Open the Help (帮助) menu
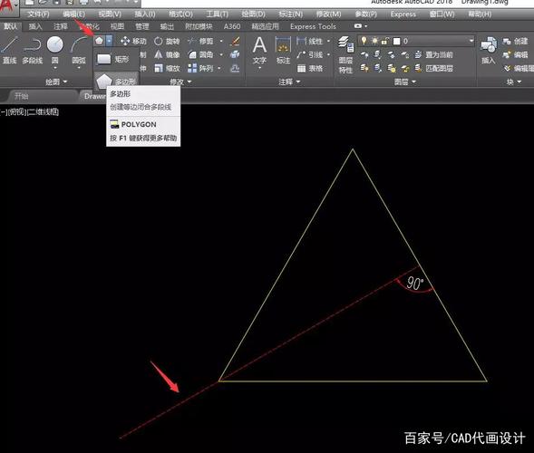The width and height of the screenshot is (534, 453). click(480, 14)
